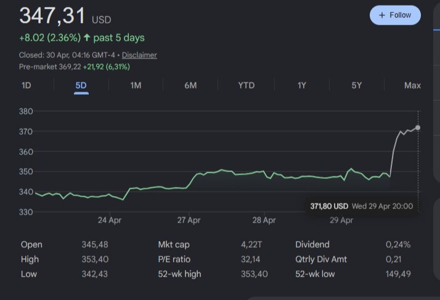Click the Mkt cap stat label
This screenshot has width=440, height=300.
point(174,245)
